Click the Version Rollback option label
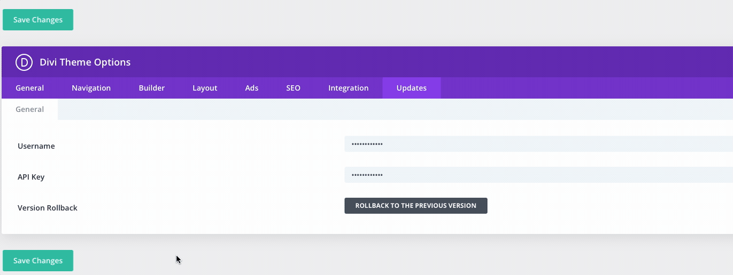The width and height of the screenshot is (733, 275). tap(48, 208)
